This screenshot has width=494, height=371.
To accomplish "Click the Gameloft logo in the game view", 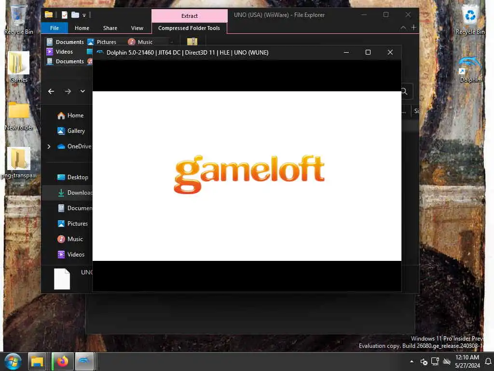I will [x=249, y=173].
